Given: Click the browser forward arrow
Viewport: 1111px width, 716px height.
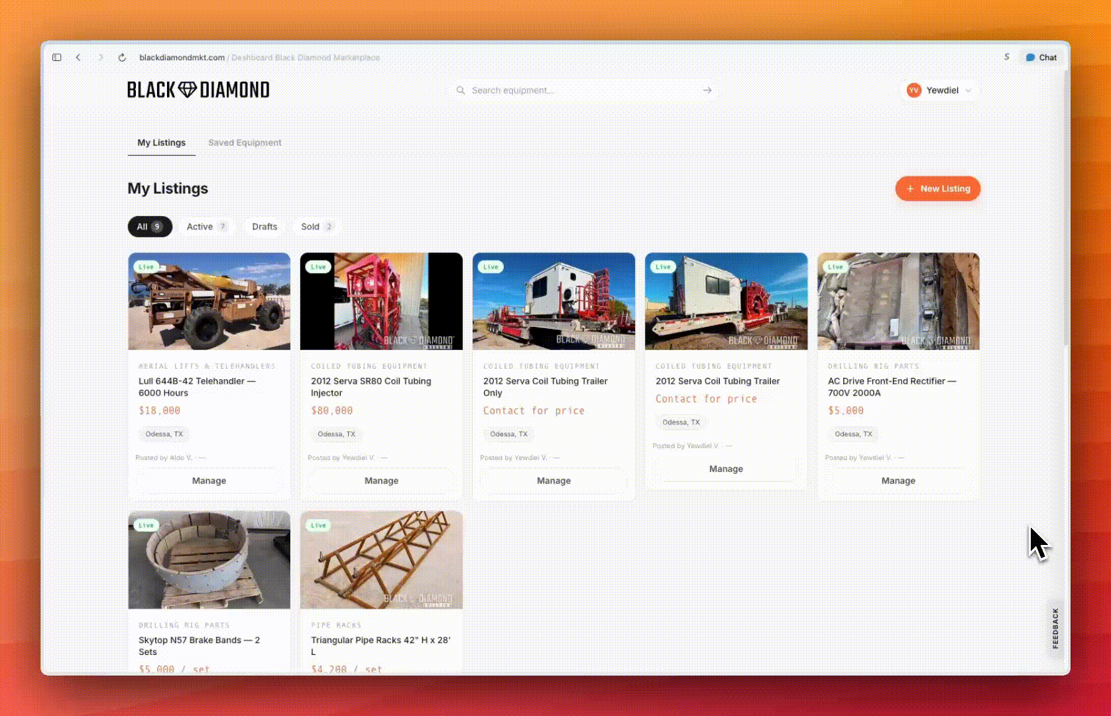Looking at the screenshot, I should pyautogui.click(x=101, y=58).
